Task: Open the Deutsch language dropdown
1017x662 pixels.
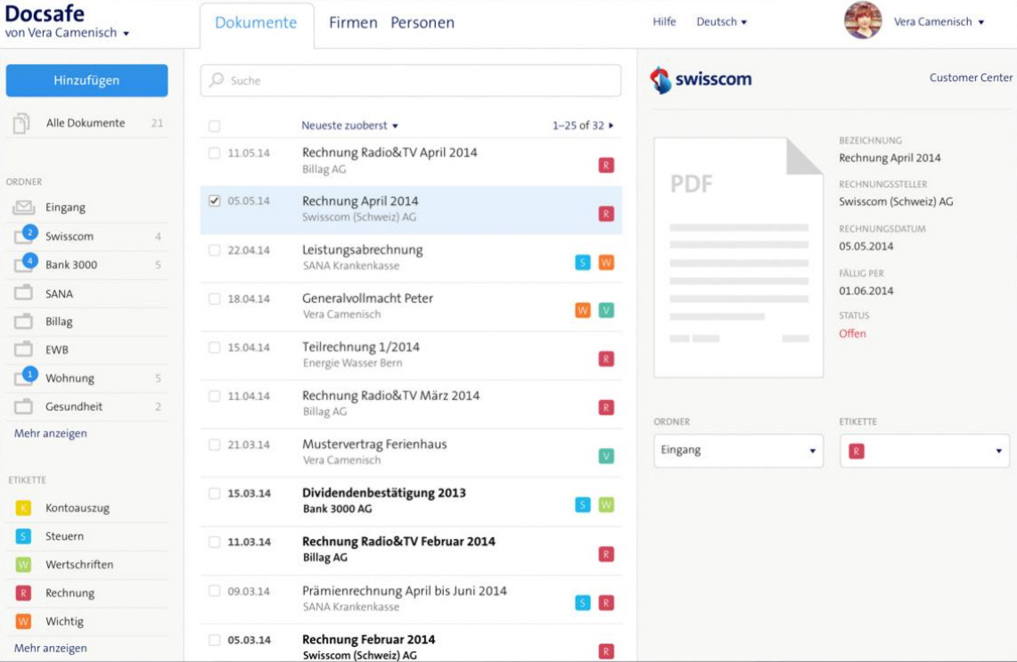Action: tap(721, 22)
